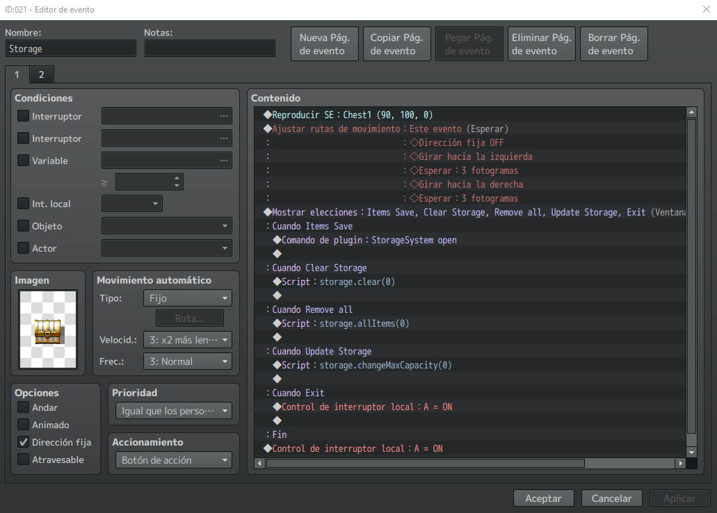This screenshot has width=717, height=513.
Task: Click Copiar Pág. de evento button
Action: pyautogui.click(x=397, y=44)
